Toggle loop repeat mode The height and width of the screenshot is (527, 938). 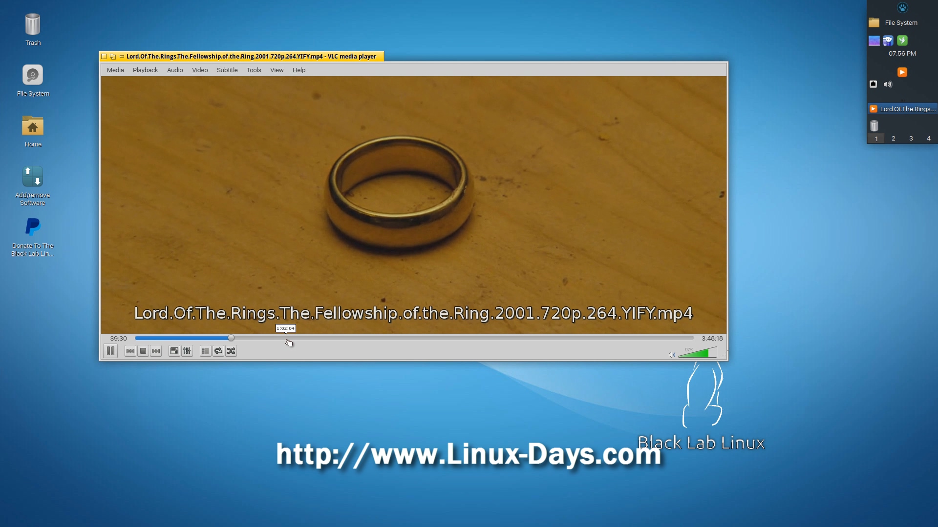click(x=218, y=351)
